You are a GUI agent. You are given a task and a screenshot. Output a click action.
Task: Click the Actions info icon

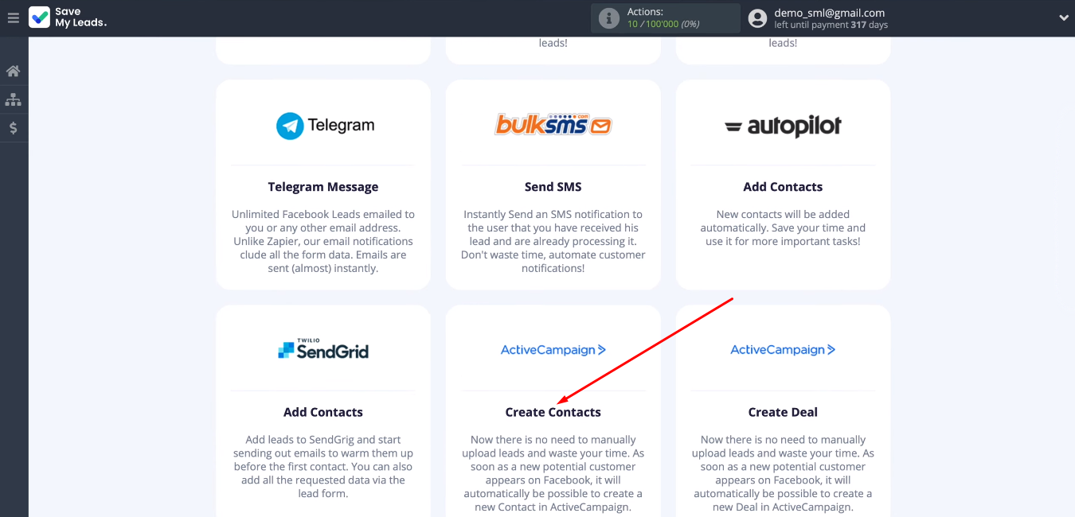tap(609, 18)
